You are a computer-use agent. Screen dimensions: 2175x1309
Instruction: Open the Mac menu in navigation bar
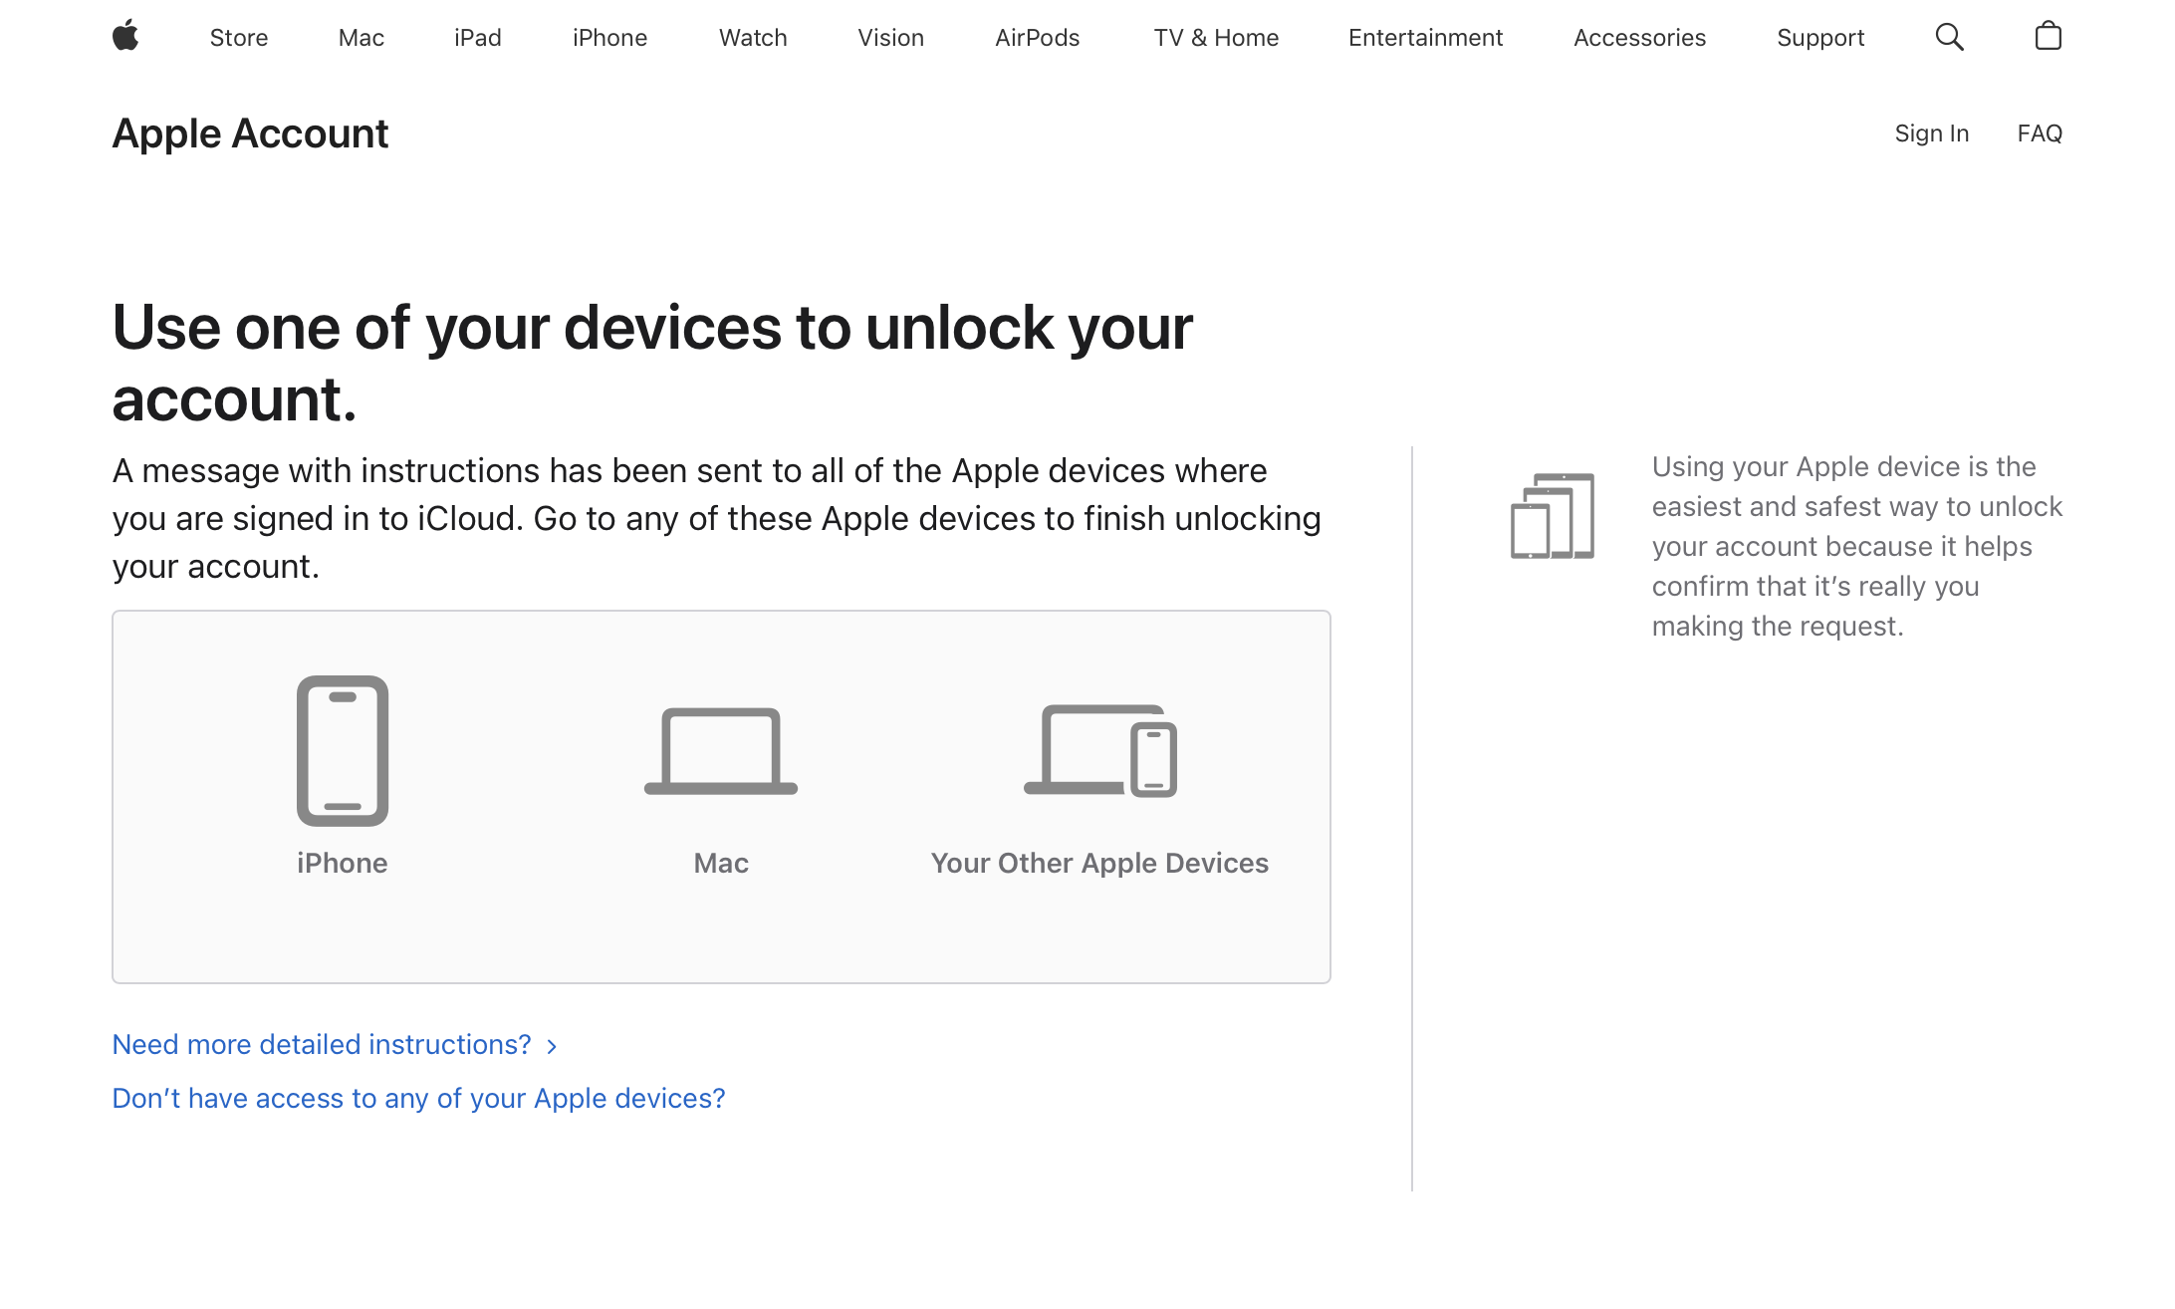tap(362, 38)
